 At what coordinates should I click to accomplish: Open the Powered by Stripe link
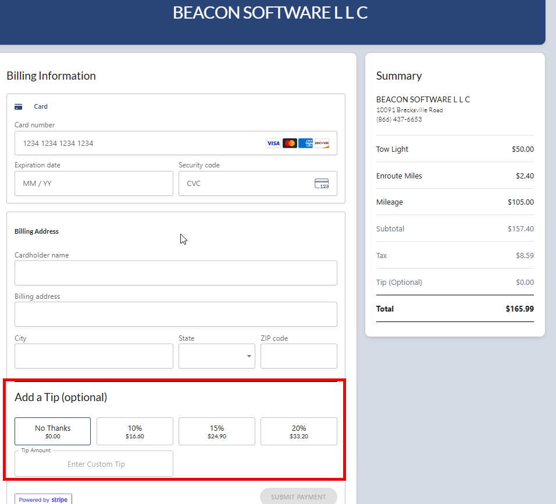(43, 499)
